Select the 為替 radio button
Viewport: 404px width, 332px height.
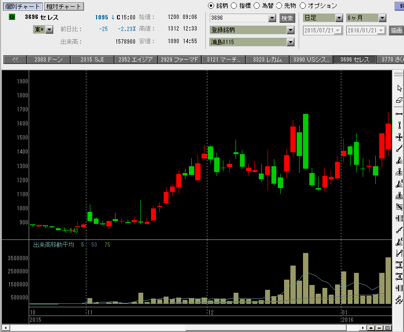click(x=256, y=6)
